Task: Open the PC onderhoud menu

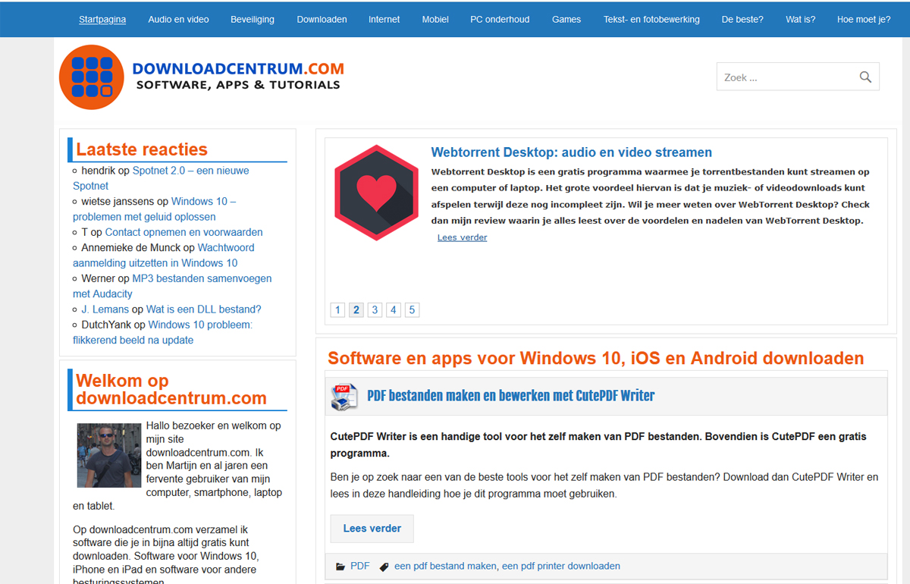Action: pyautogui.click(x=500, y=20)
